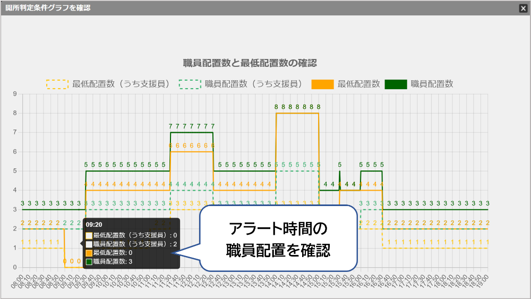The image size is (531, 299).
Task: Click the 職員配置数（うち支援員） legend label
Action: 255,84
